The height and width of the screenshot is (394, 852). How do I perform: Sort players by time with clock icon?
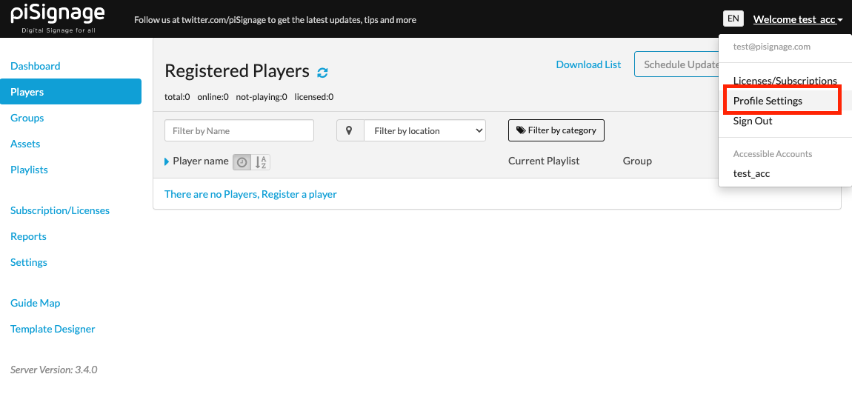point(242,162)
